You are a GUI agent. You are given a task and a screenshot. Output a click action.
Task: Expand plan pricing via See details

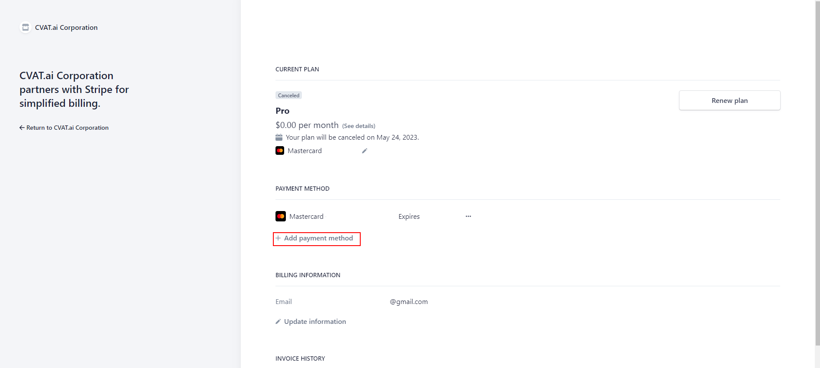coord(359,126)
